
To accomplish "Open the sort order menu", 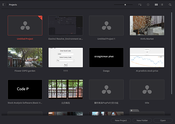I will tap(140, 5).
